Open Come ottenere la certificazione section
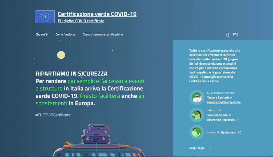The image size is (273, 157). 103,34
